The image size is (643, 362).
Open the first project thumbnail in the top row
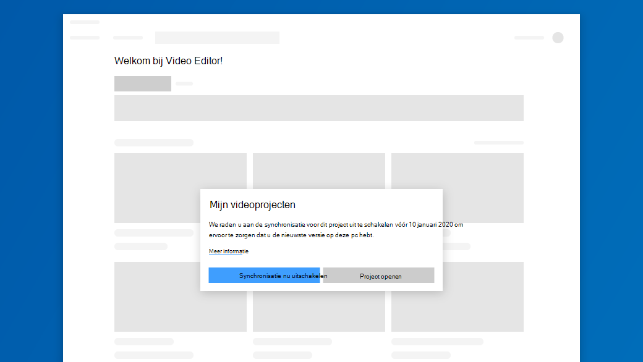tap(181, 188)
